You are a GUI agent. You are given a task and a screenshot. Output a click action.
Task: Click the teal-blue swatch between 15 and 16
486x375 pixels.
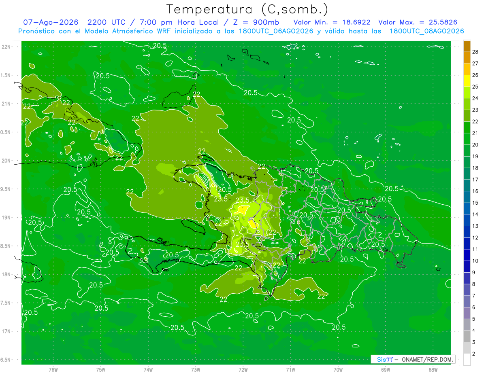click(467, 197)
